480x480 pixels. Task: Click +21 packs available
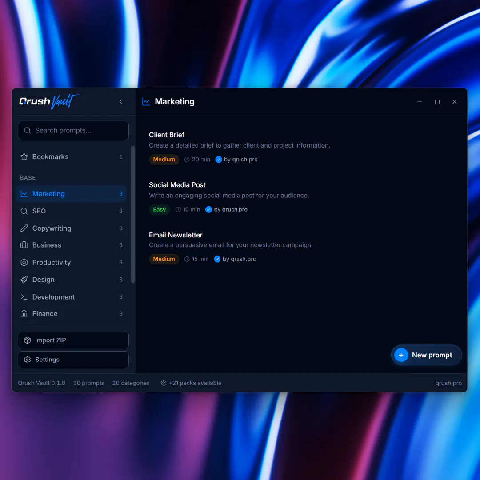coord(195,383)
